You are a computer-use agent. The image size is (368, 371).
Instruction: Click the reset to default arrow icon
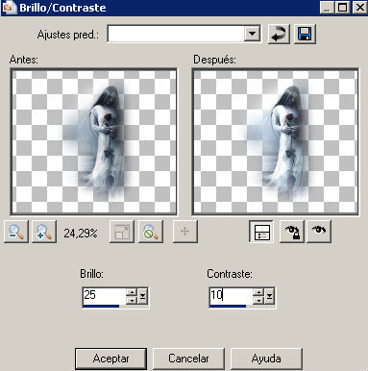click(x=279, y=34)
